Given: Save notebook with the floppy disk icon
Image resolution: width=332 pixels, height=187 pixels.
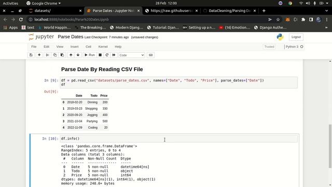Looking at the screenshot, I should [31, 55].
